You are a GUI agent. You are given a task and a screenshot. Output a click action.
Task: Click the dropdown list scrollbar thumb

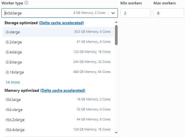pos(116,35)
